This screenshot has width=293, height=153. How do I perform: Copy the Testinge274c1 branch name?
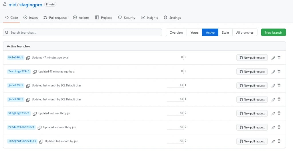35,72
